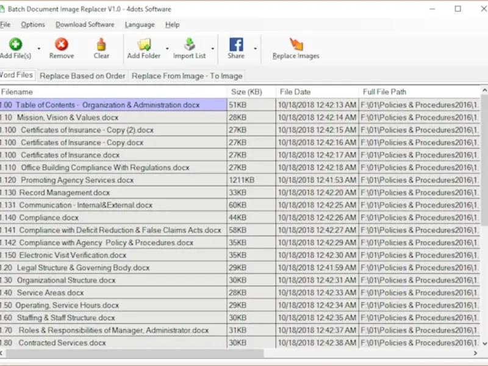The height and width of the screenshot is (366, 488).
Task: Click the horizontal scroll right arrow
Action: point(475,353)
